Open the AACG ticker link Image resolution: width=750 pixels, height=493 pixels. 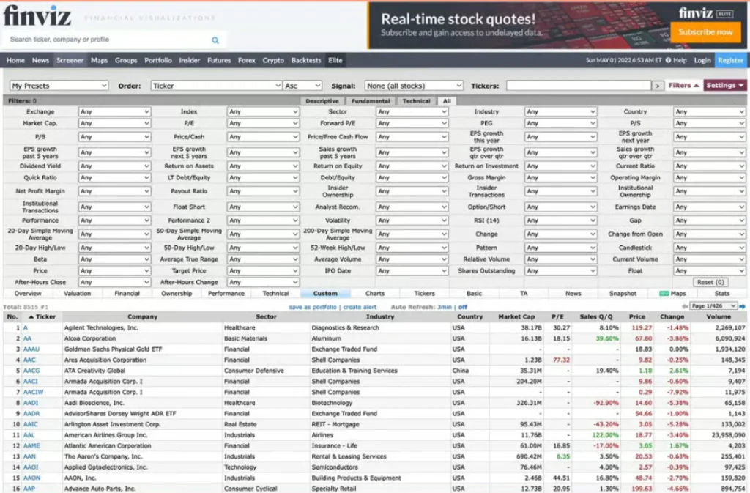point(31,371)
